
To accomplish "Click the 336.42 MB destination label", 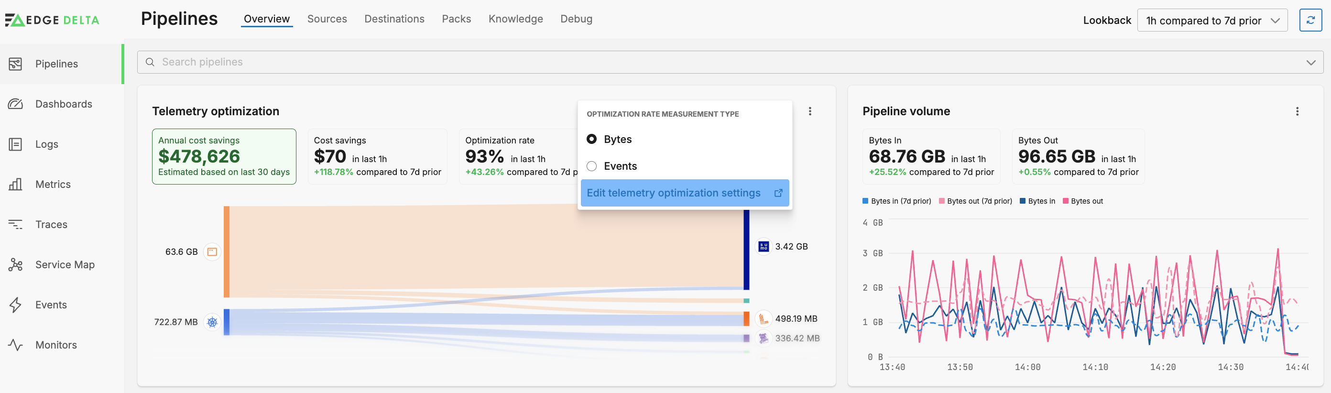I will tap(797, 339).
